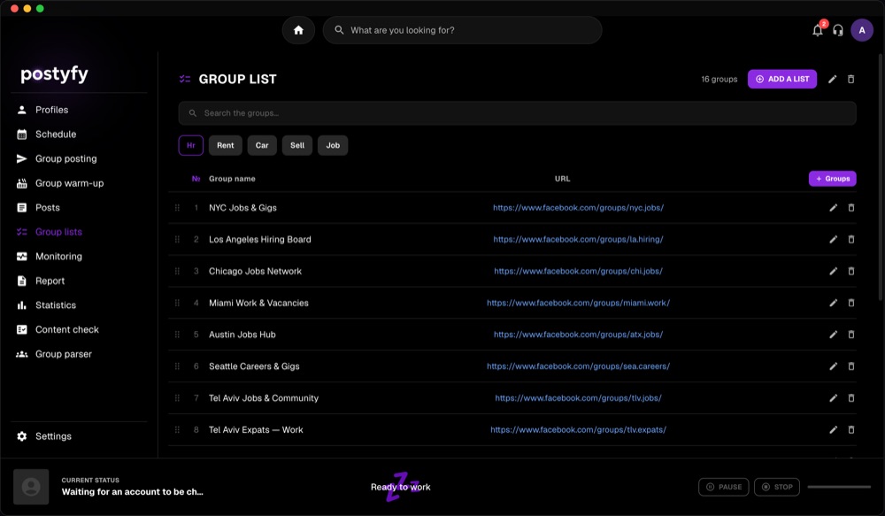Open the tlv.expats Facebook group URL

(578, 429)
